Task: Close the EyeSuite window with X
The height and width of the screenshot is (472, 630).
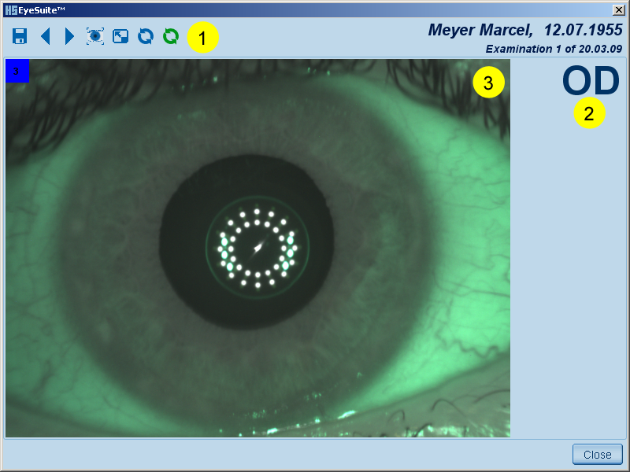Action: pyautogui.click(x=619, y=9)
